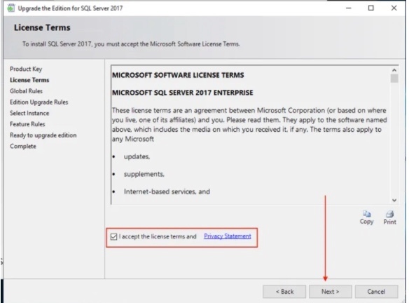Click the license text scrollbar thumb
The image size is (409, 303).
394,79
